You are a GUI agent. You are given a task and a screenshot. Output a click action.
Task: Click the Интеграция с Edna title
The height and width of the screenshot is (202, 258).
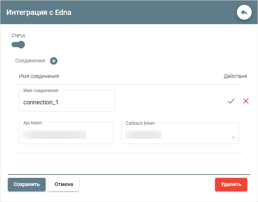point(39,12)
